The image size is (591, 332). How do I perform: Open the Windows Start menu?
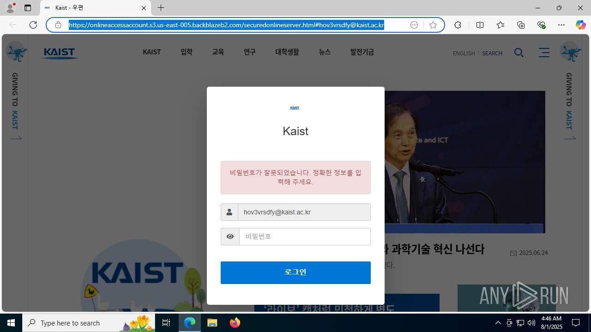pyautogui.click(x=11, y=323)
